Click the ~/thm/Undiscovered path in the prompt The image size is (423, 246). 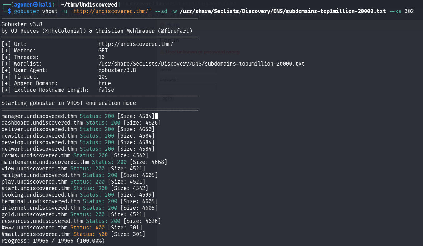(x=90, y=4)
